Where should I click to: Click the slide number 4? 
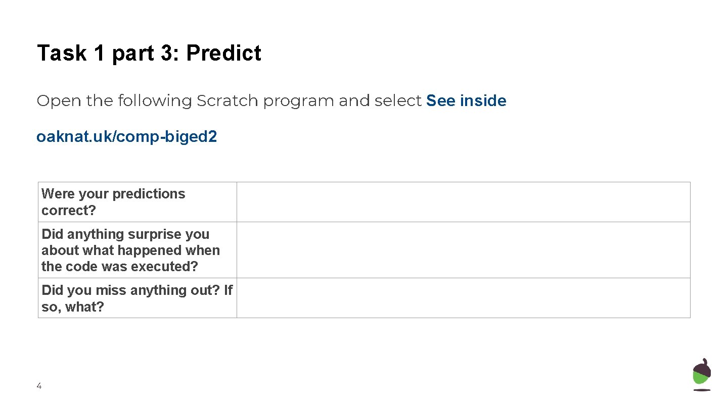coord(39,386)
